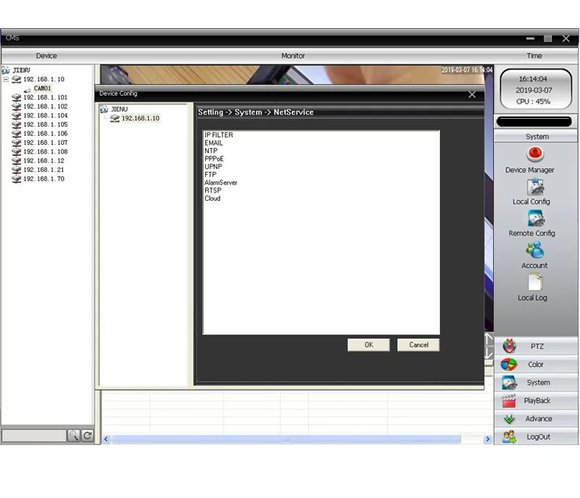The height and width of the screenshot is (498, 580).
Task: Select device 192.168.1.104 in main tree
Action: (45, 115)
